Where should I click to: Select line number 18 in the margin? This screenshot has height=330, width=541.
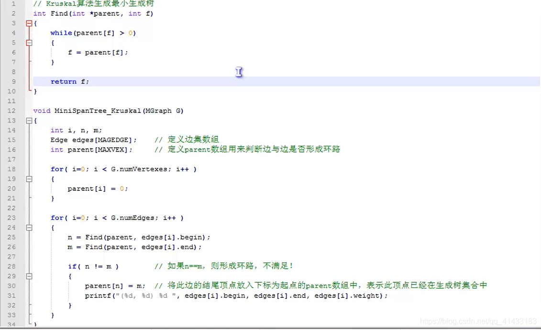(11, 169)
